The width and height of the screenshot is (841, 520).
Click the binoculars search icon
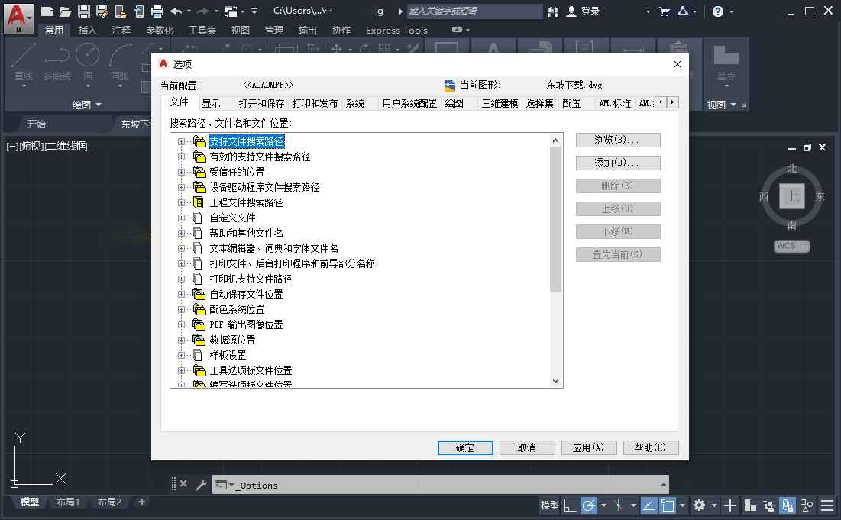553,11
